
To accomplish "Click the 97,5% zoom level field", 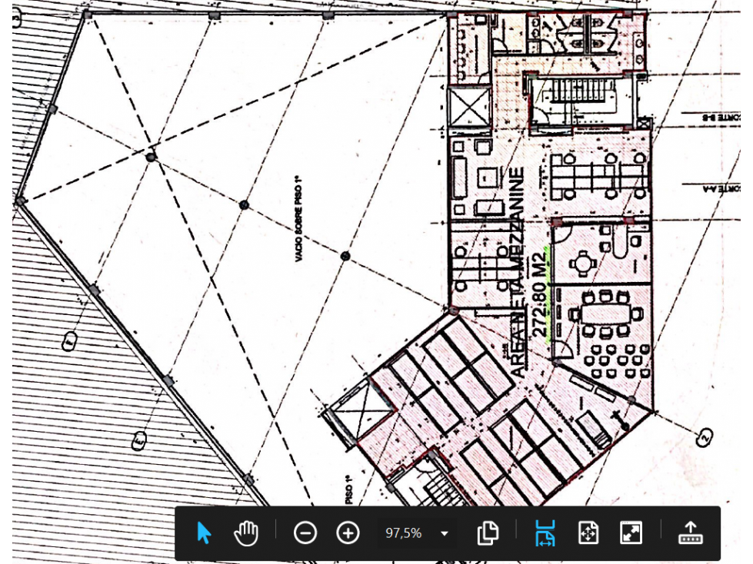I will 403,532.
